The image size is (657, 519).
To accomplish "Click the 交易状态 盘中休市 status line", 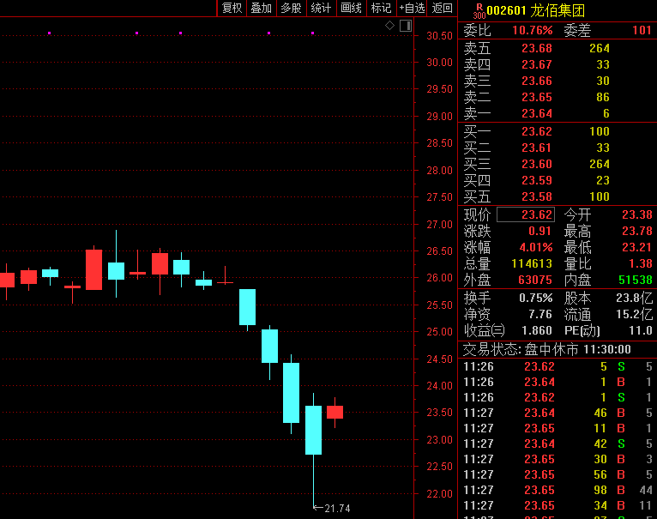I will 547,350.
